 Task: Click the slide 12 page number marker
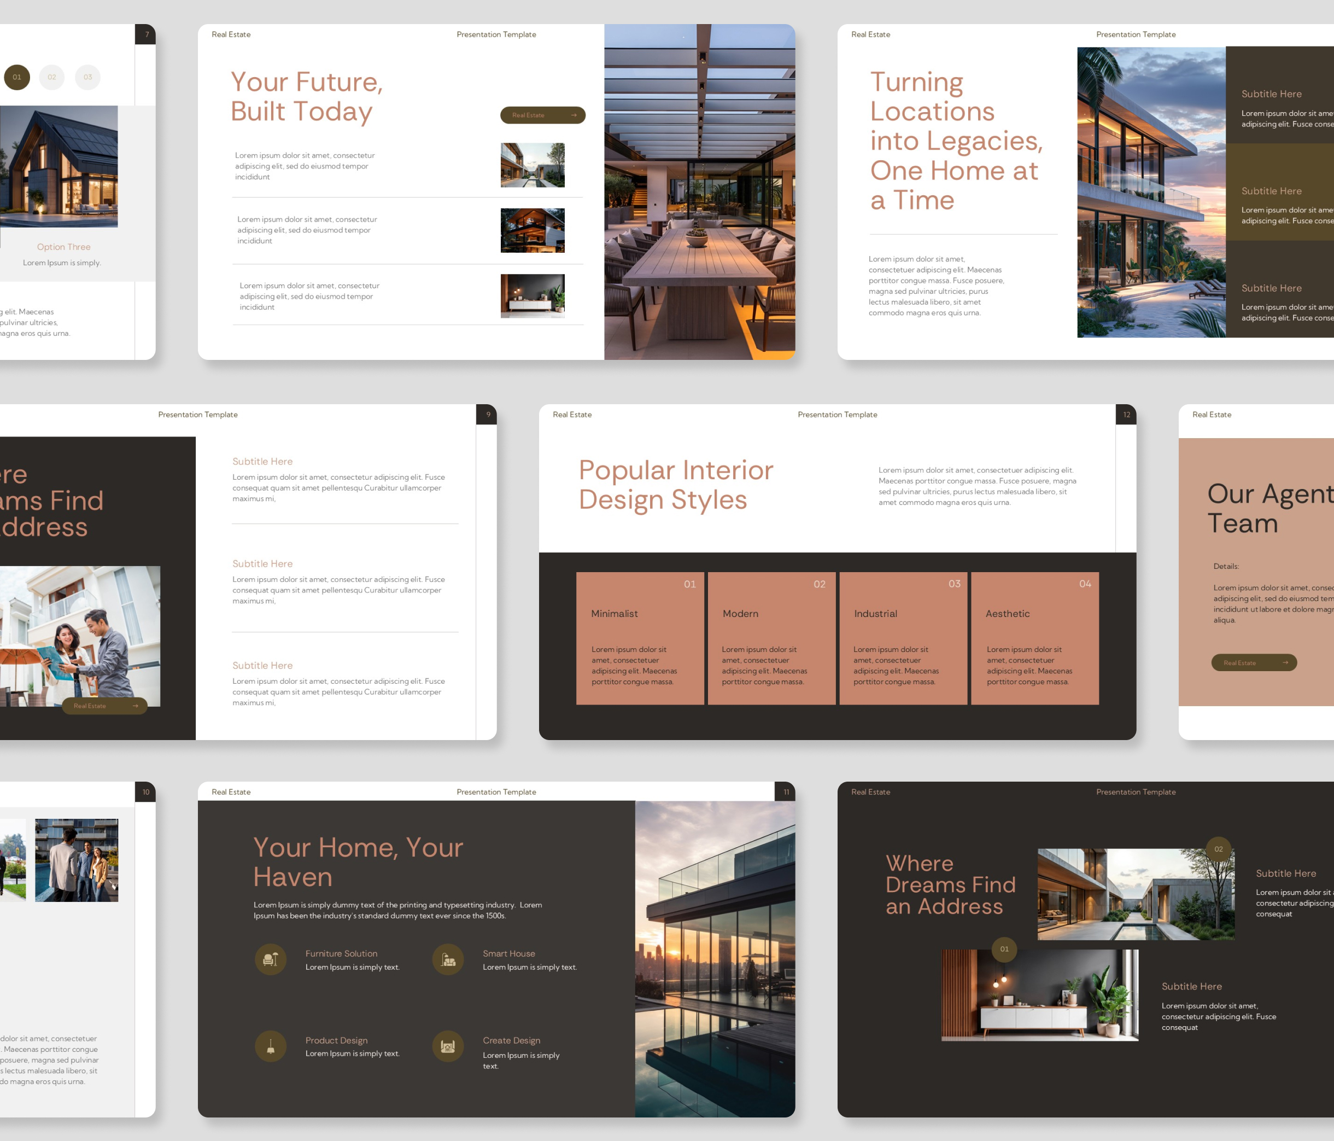1126,414
